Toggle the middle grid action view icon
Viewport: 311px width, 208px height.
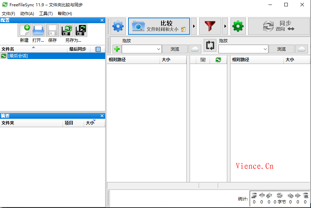[x=218, y=60]
